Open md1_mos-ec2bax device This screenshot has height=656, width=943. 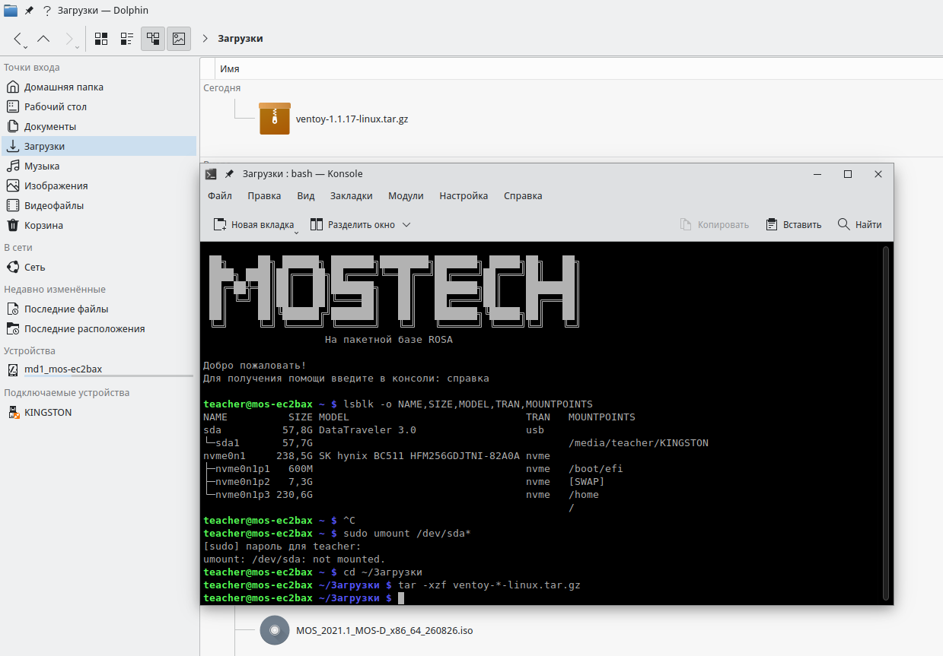99,369
